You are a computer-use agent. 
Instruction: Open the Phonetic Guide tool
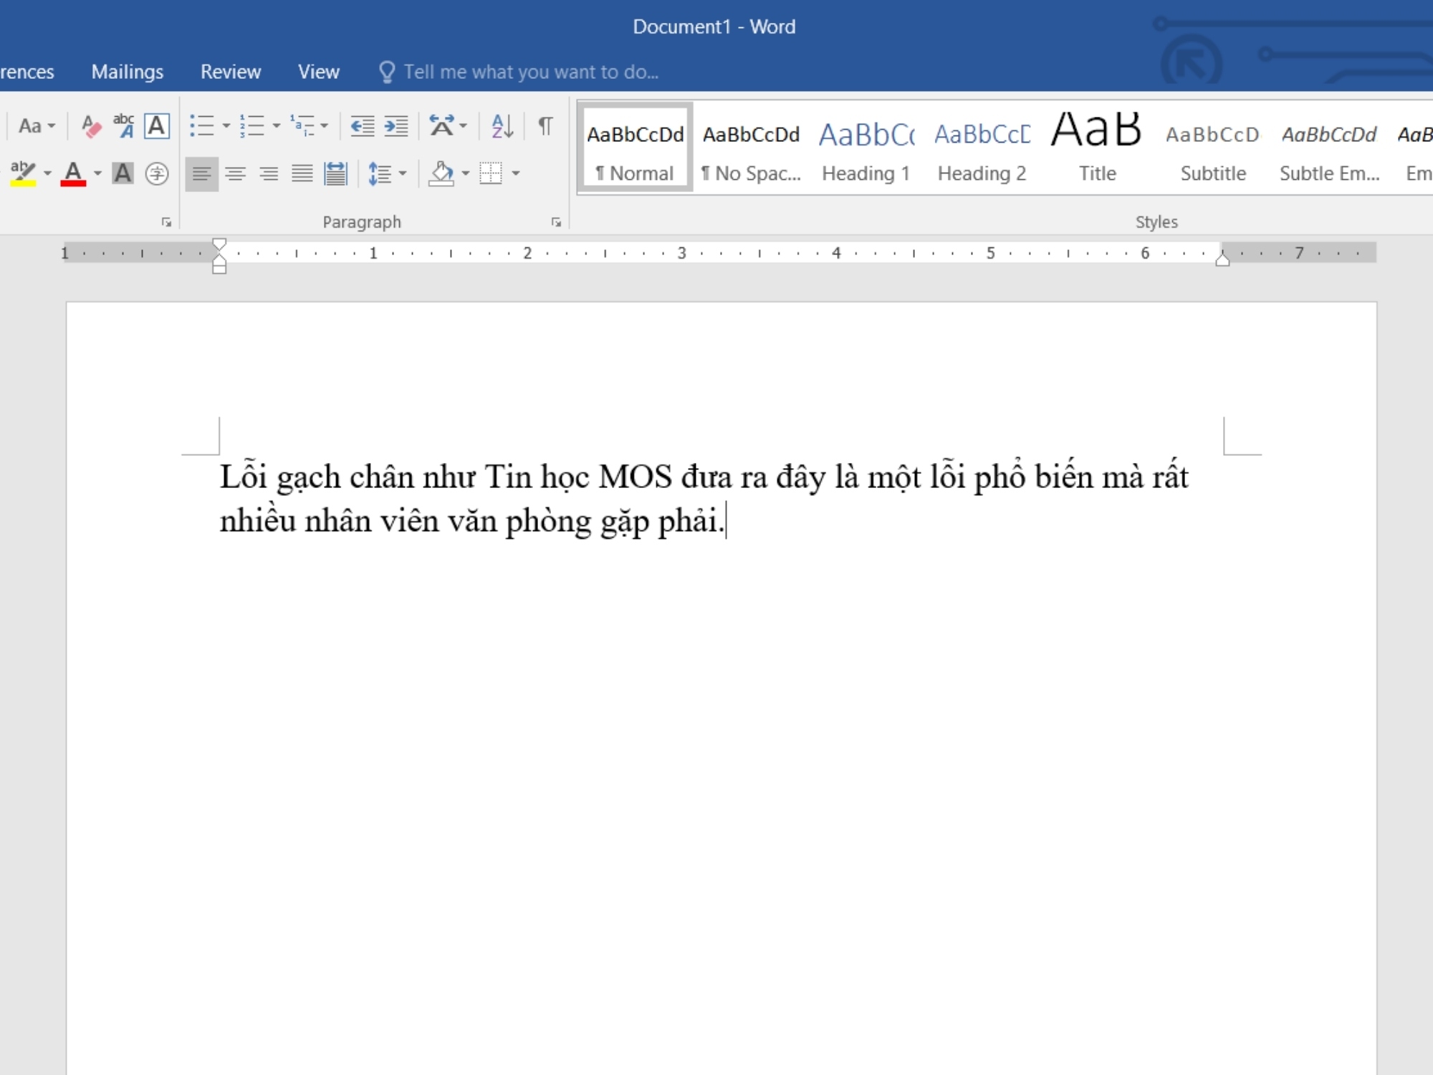[x=123, y=126]
